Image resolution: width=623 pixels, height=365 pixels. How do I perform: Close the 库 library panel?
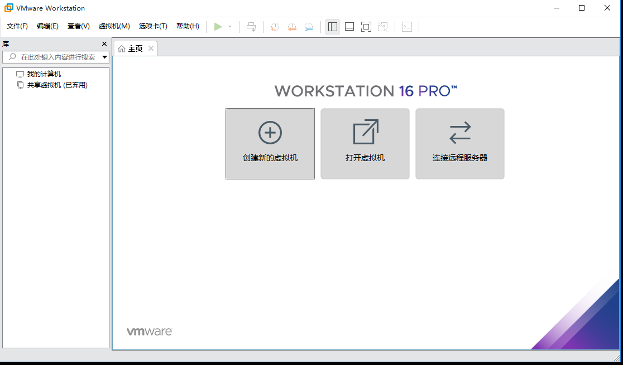[104, 43]
